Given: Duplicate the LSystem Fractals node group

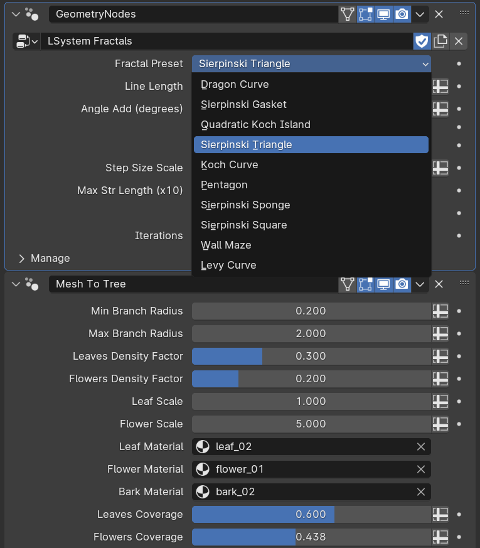Looking at the screenshot, I should coord(440,41).
